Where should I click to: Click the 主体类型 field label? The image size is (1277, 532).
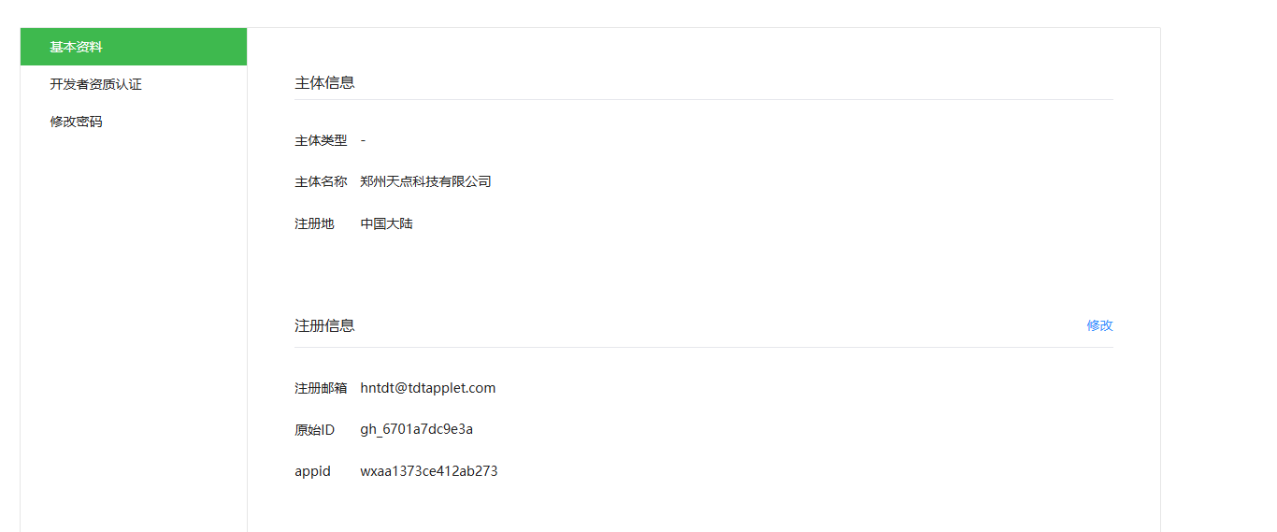[x=321, y=140]
